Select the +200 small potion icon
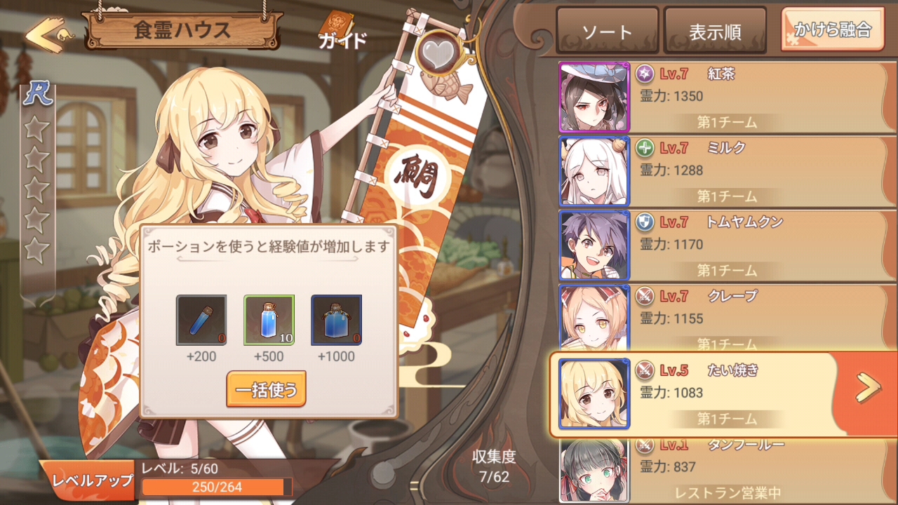Screen dimensions: 898x505 pyautogui.click(x=201, y=320)
